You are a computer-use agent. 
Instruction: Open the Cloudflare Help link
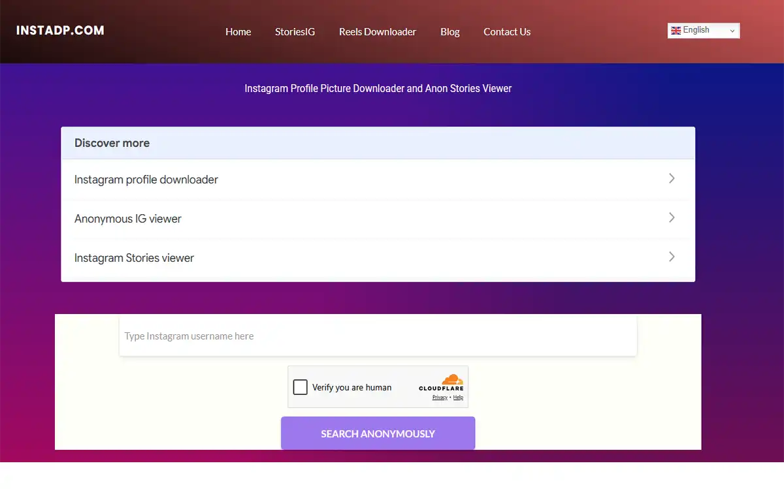(x=458, y=398)
